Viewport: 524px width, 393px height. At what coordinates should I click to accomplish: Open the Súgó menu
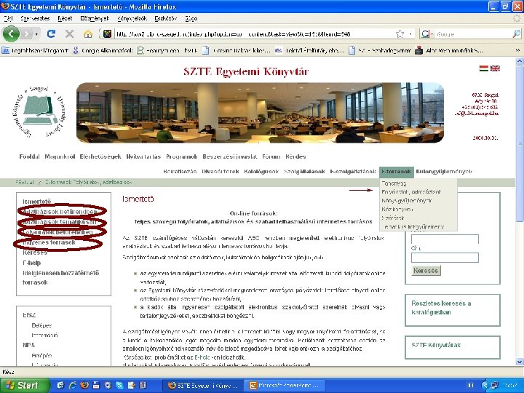pos(191,19)
